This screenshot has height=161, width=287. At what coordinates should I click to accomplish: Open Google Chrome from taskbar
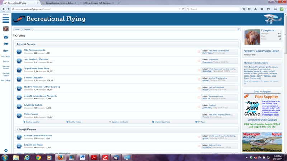tap(38, 157)
